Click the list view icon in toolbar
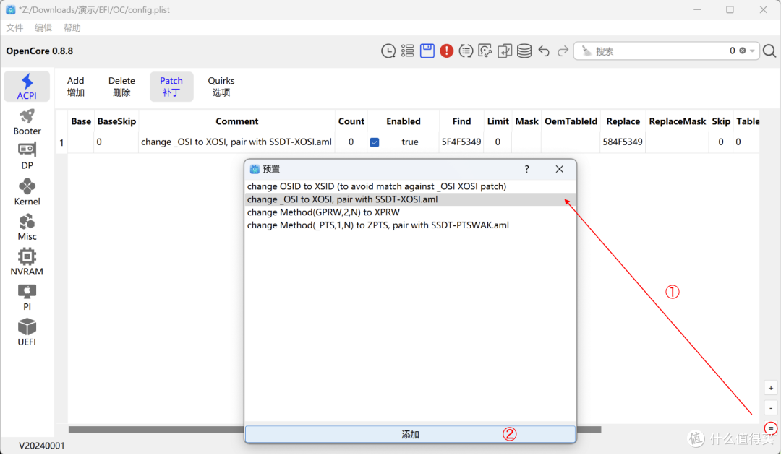 [407, 51]
